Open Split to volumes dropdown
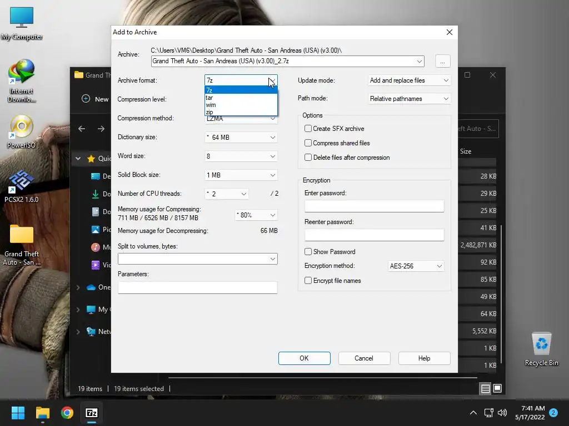The height and width of the screenshot is (426, 569). tap(197, 258)
